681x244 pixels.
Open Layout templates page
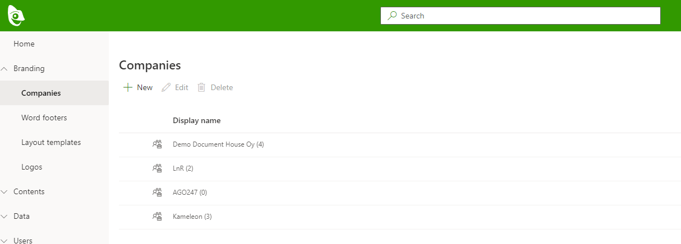pyautogui.click(x=54, y=142)
